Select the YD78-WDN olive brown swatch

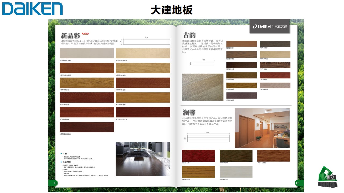point(241,75)
